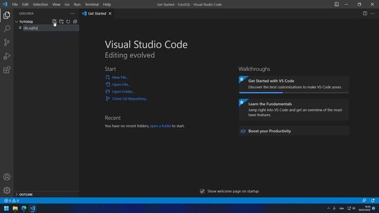Open notifications bell in status bar

[x=372, y=201]
